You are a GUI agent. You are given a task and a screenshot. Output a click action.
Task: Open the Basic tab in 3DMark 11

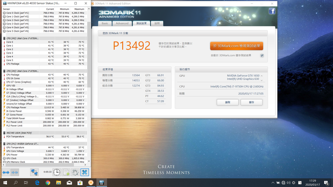coord(105,24)
